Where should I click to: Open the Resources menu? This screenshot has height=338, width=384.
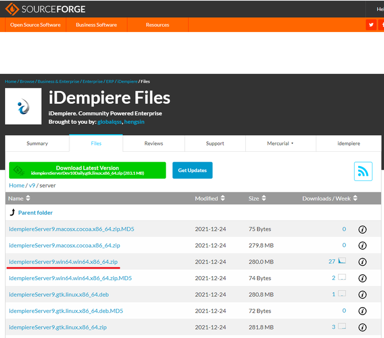point(158,25)
